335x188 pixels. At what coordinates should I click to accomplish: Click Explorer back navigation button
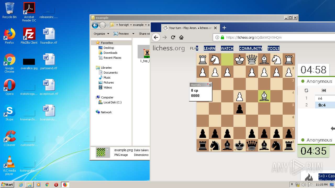[x=95, y=25]
